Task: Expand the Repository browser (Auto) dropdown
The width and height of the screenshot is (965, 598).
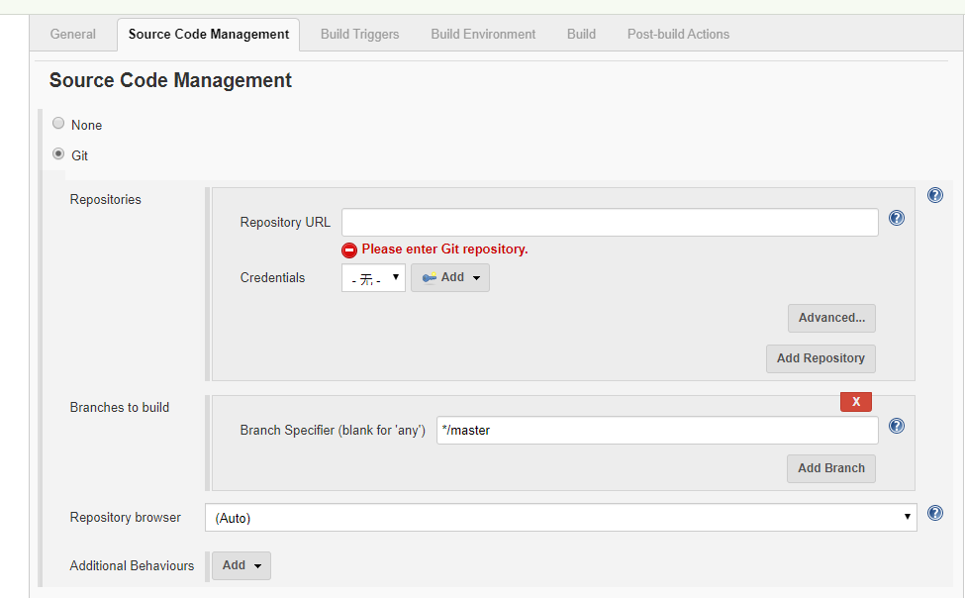Action: click(x=560, y=518)
